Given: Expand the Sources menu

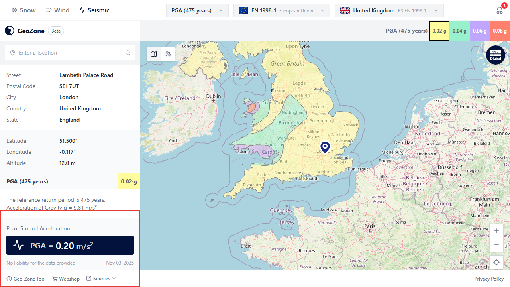Looking at the screenshot, I should click(101, 279).
